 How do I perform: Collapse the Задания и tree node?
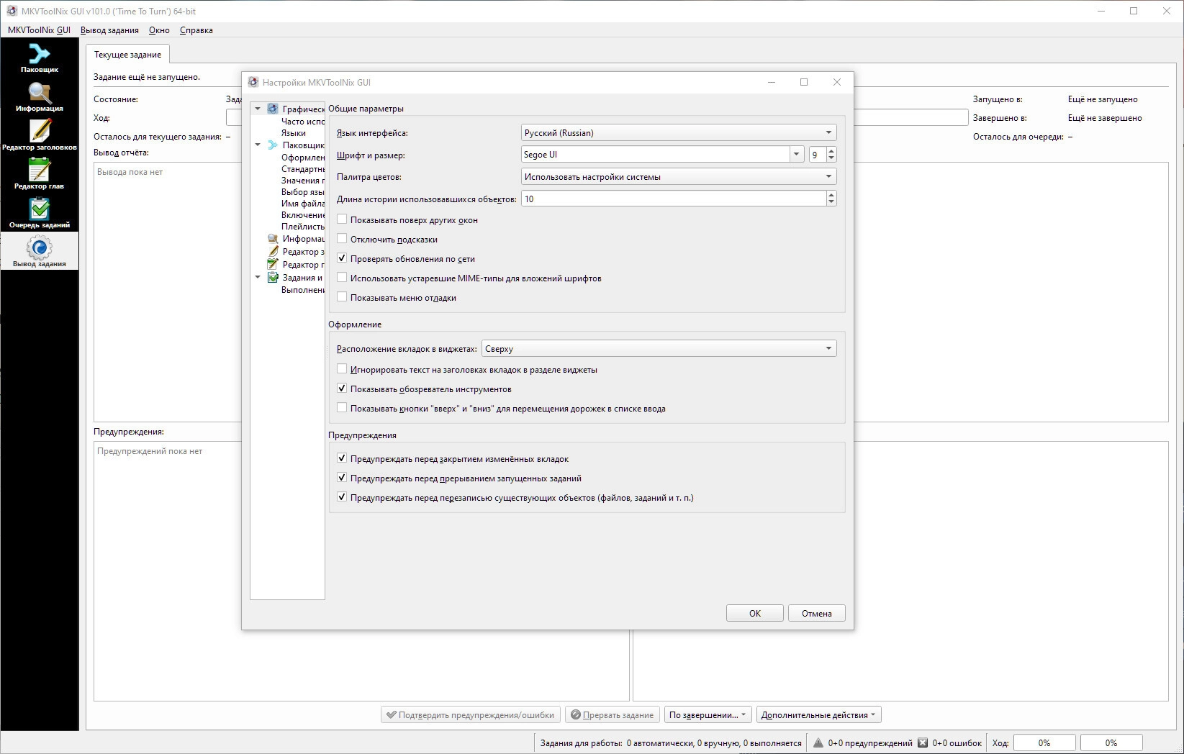[258, 278]
